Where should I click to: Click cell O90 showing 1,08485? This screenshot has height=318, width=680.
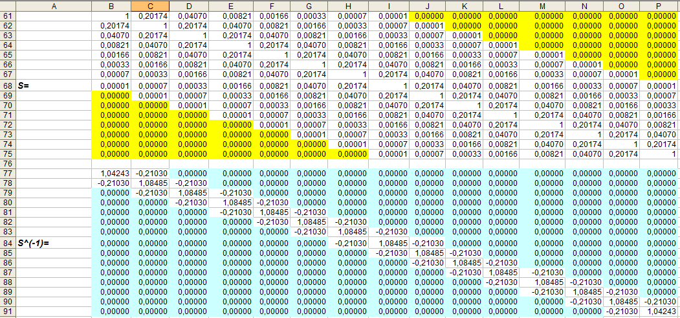click(622, 301)
